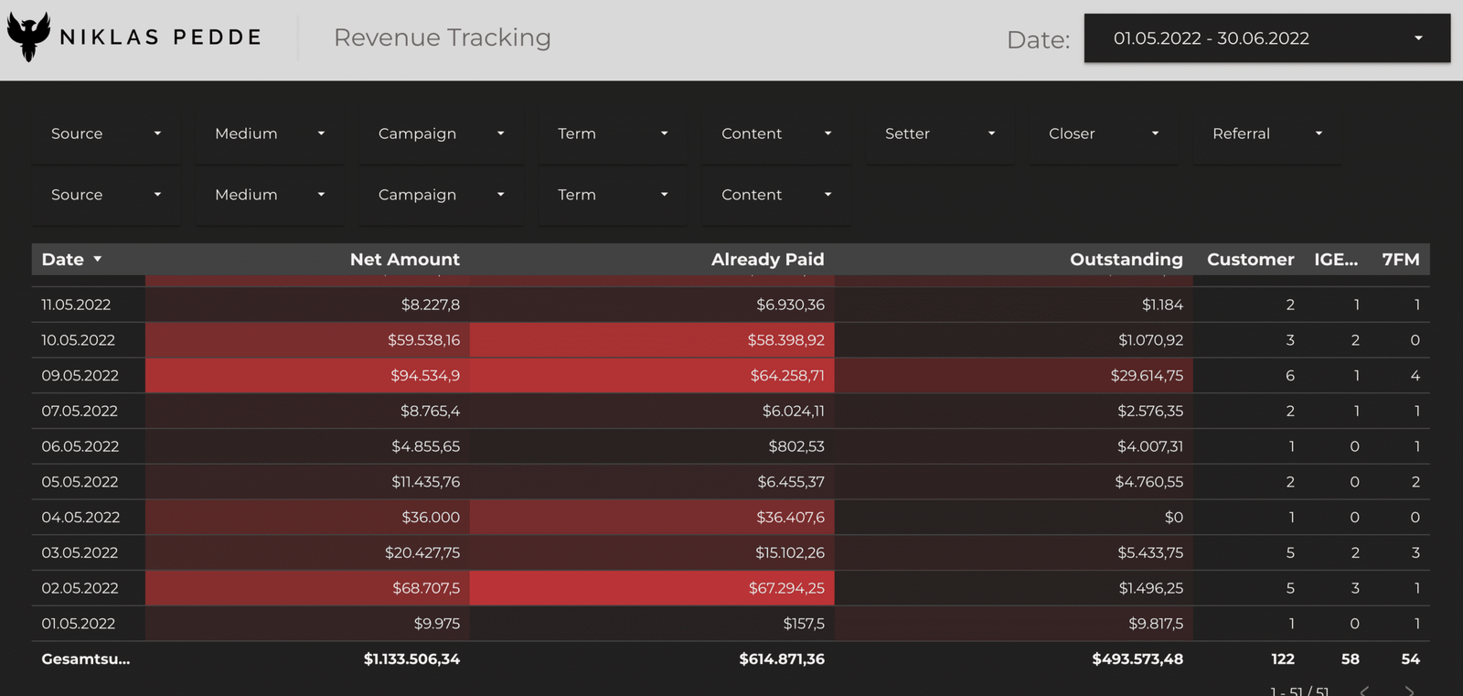Go to previous page of table results
Viewport: 1463px width, 696px height.
(x=1364, y=691)
